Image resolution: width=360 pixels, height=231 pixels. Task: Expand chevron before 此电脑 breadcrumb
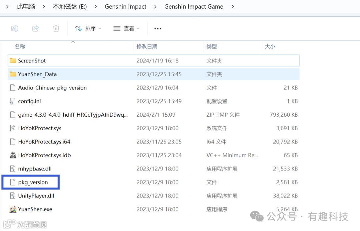click(7, 7)
